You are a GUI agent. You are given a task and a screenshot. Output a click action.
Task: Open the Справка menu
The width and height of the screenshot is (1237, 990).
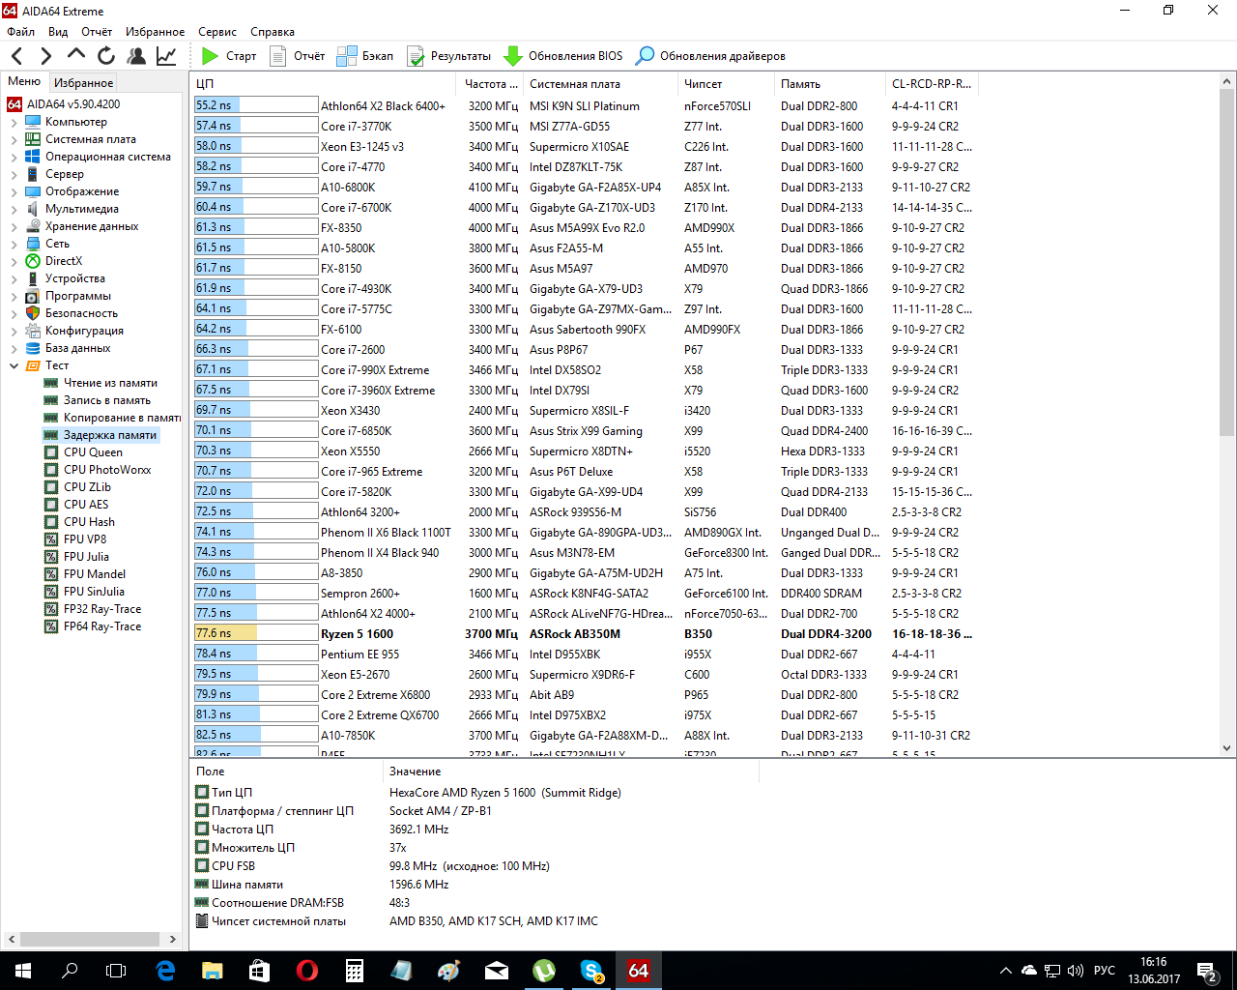[x=273, y=32]
